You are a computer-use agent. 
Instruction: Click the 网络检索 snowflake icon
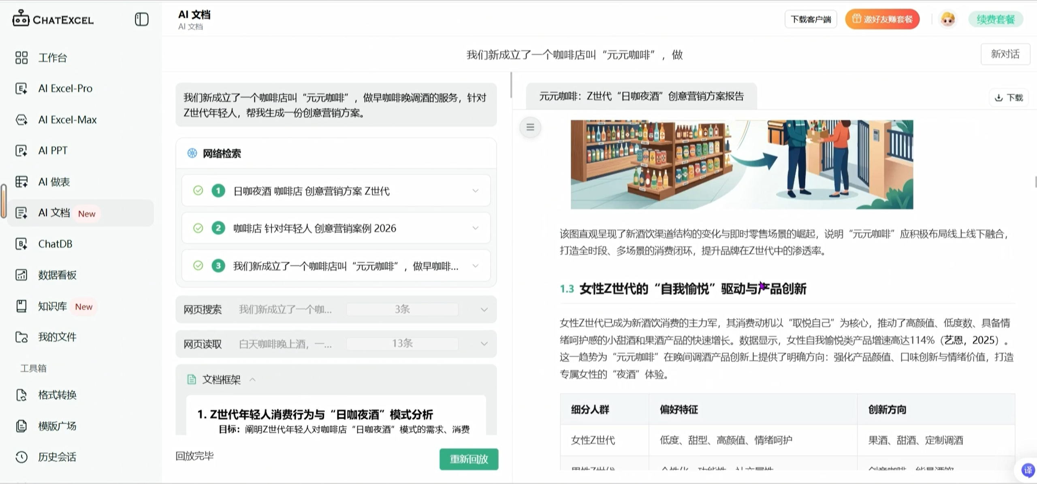click(192, 153)
